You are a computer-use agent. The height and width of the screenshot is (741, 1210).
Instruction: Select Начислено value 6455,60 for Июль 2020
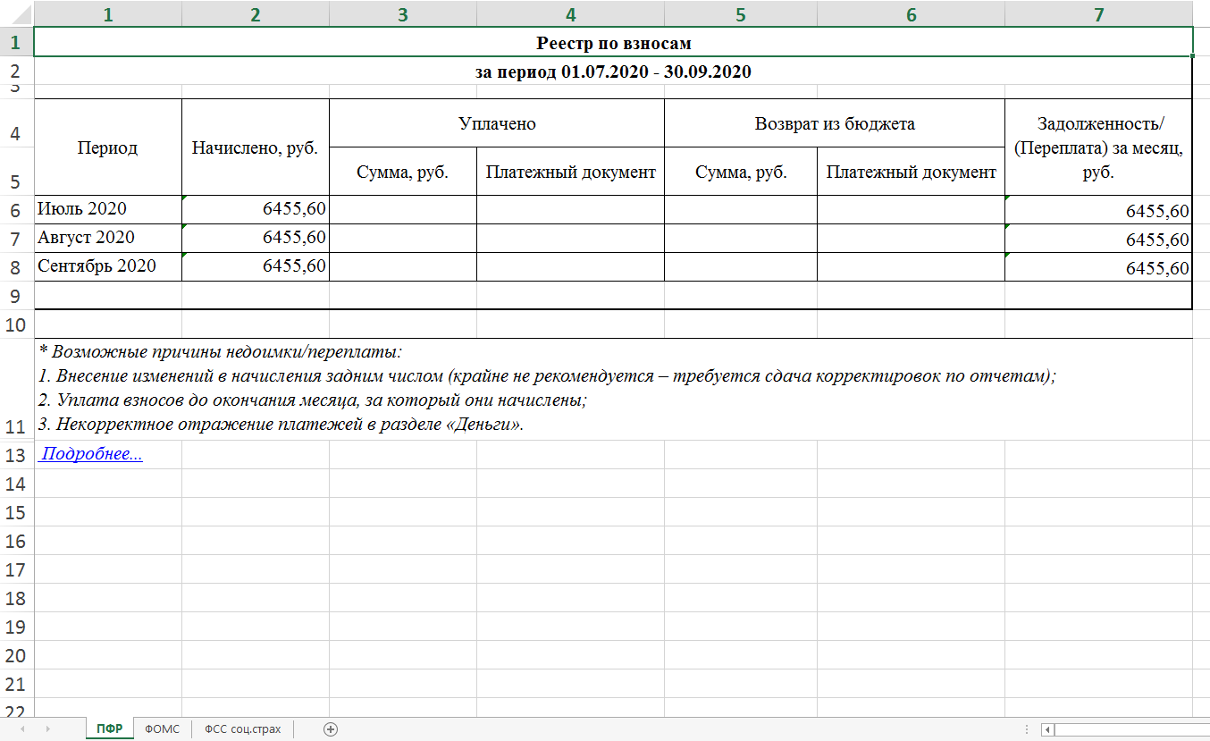(256, 209)
